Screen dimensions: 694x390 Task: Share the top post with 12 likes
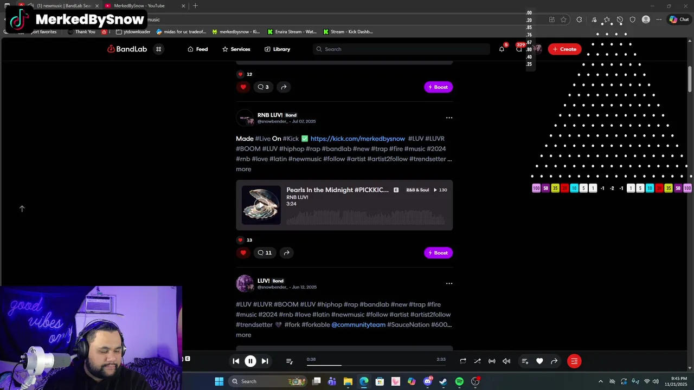tap(284, 87)
